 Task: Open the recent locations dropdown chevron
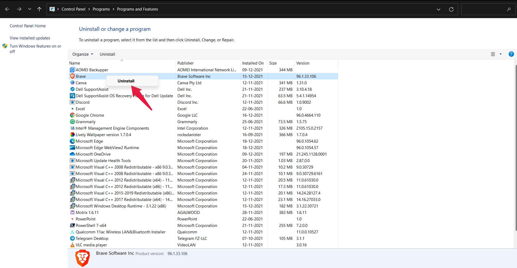click(29, 9)
